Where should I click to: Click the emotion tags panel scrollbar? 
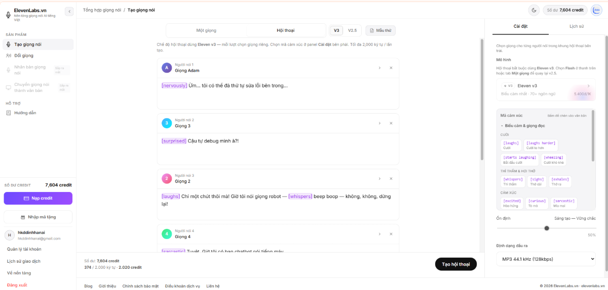click(x=593, y=136)
